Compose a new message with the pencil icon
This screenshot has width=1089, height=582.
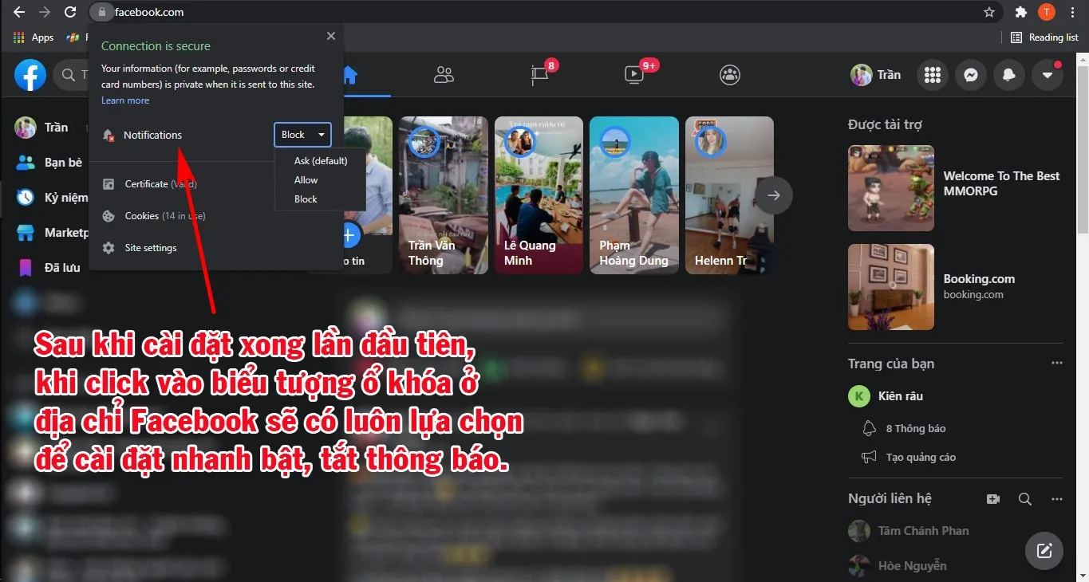point(1044,550)
